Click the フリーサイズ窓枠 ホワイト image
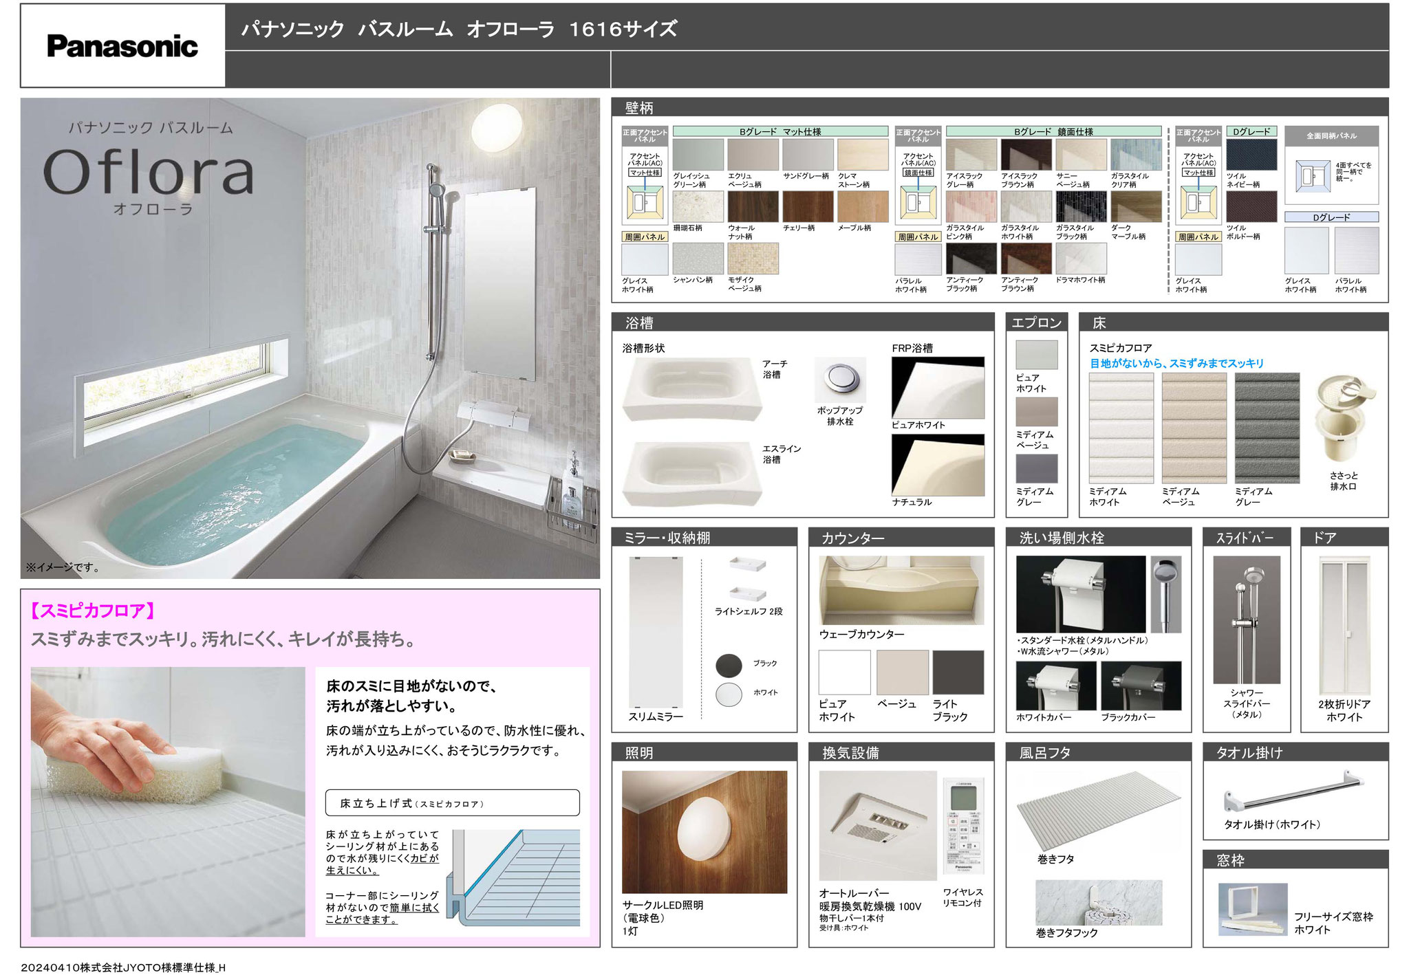This screenshot has height=975, width=1409. click(x=1253, y=910)
